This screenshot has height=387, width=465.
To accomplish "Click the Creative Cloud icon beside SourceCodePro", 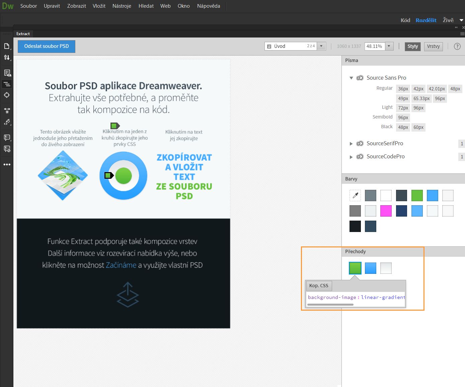I will click(x=360, y=156).
